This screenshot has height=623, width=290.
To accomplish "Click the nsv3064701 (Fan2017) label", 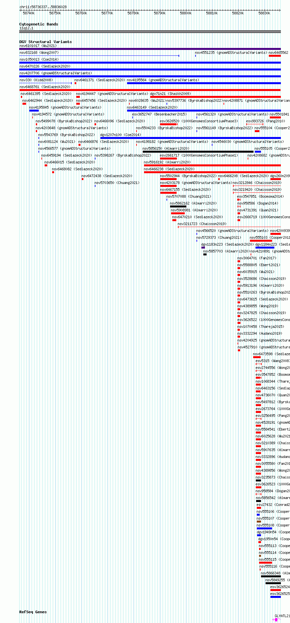I will 257,258.
